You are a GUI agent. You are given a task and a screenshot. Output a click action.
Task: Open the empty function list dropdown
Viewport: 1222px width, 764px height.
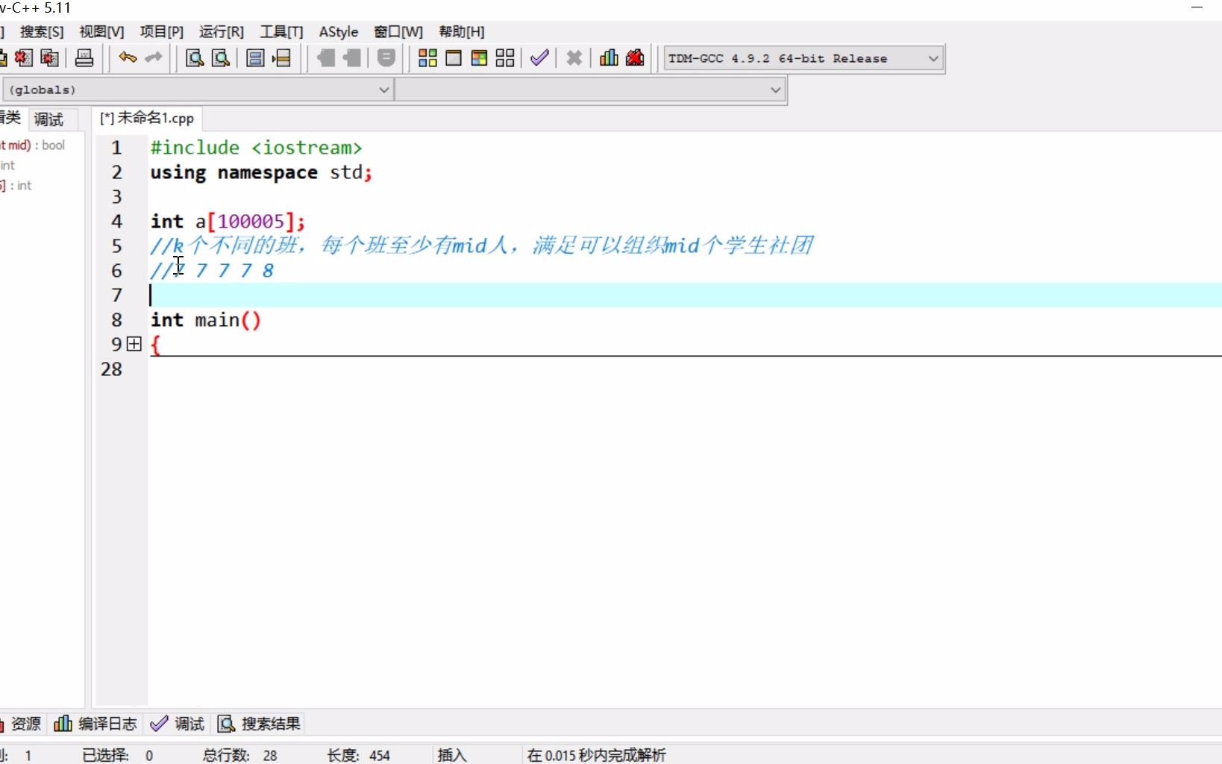[589, 90]
